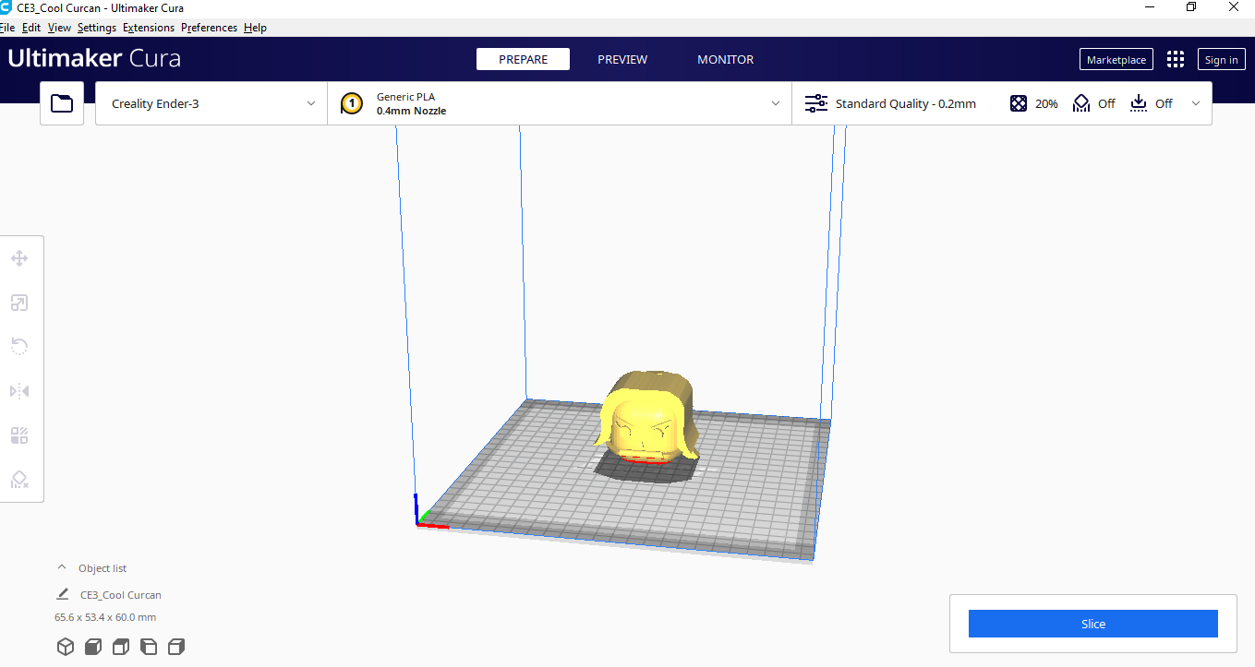This screenshot has width=1255, height=667.
Task: Open the Extensions menu
Action: [149, 28]
